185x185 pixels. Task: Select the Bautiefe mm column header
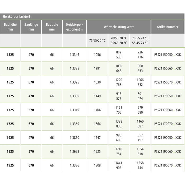point(52,27)
